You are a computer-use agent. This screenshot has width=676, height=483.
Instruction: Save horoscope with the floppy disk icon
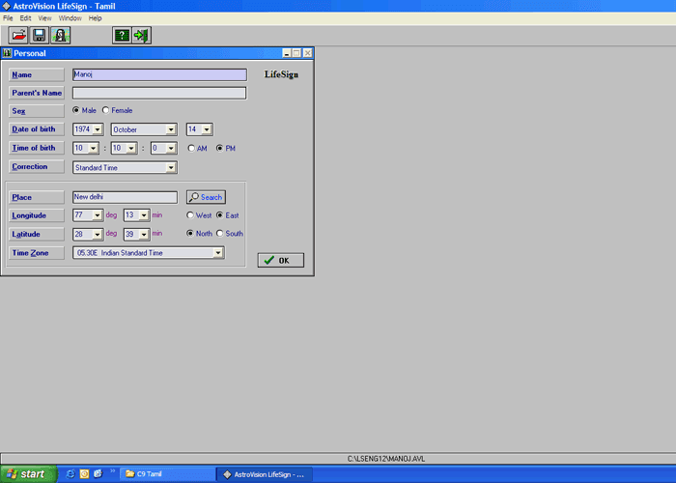click(x=40, y=36)
